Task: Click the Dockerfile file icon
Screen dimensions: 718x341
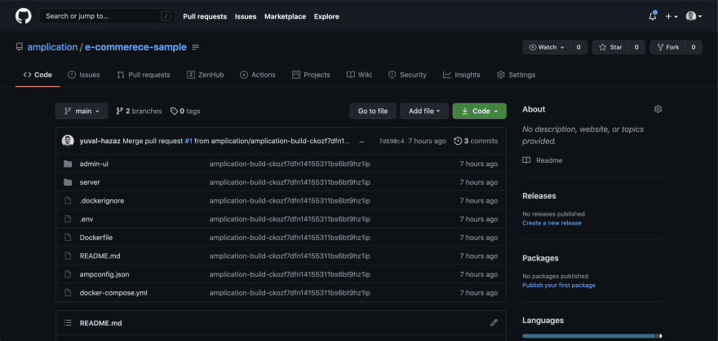Action: pos(68,238)
